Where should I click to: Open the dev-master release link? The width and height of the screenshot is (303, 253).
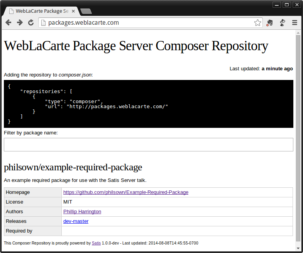(76, 221)
